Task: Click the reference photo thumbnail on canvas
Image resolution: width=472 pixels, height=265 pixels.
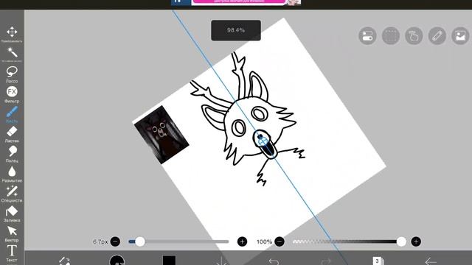Action: click(162, 135)
